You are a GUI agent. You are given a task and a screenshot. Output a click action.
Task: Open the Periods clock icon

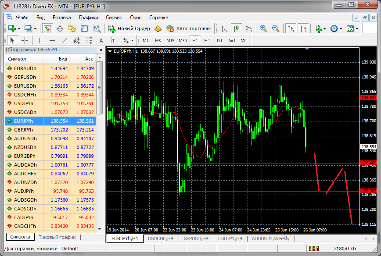334,28
